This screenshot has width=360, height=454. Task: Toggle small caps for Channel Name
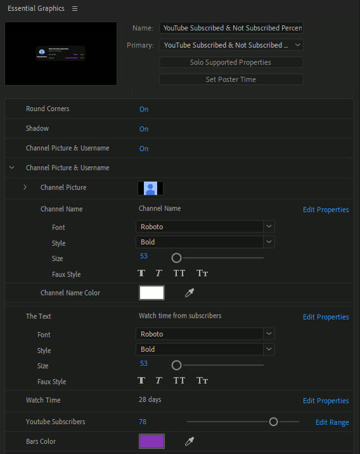click(202, 273)
